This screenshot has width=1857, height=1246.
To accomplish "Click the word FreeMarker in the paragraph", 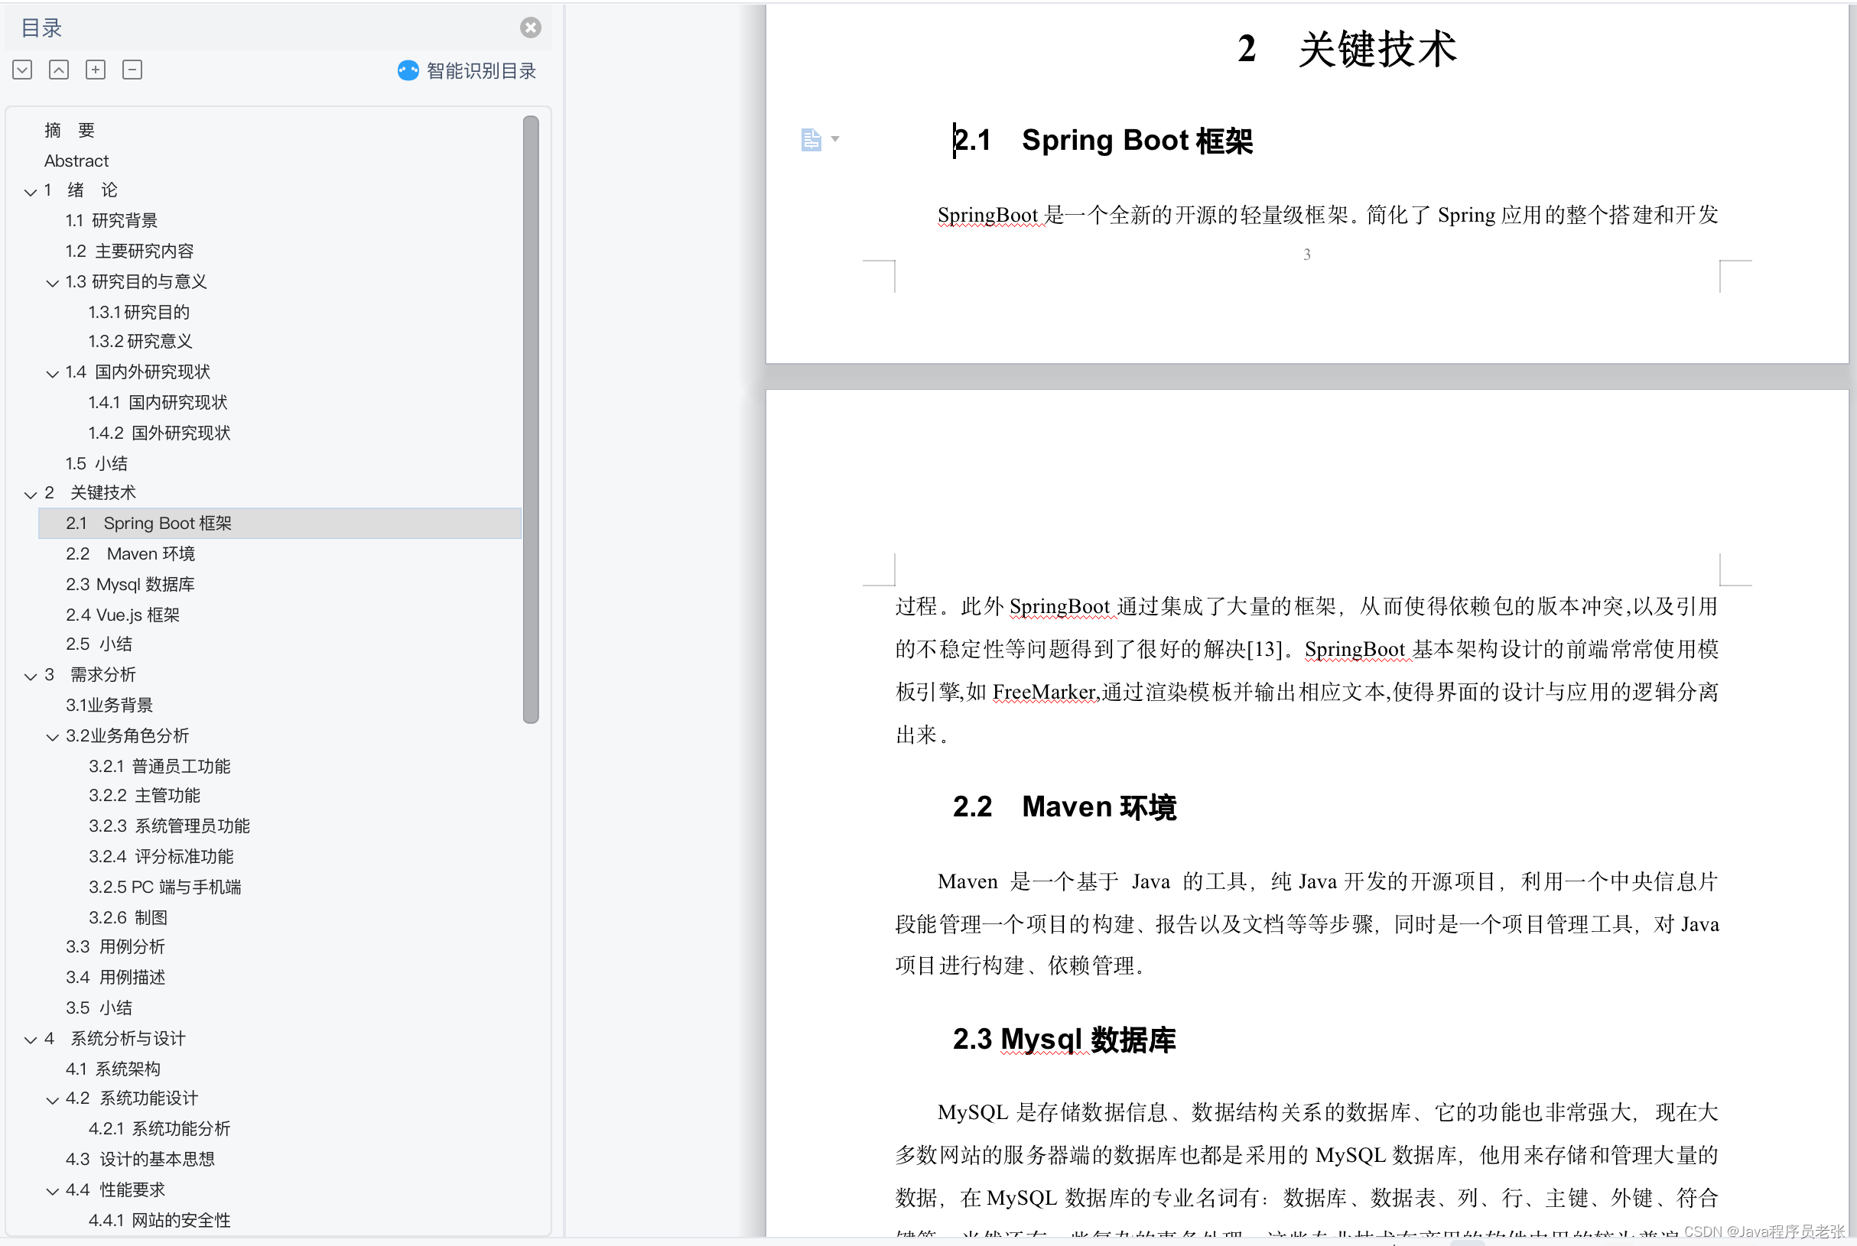I will pos(1046,692).
